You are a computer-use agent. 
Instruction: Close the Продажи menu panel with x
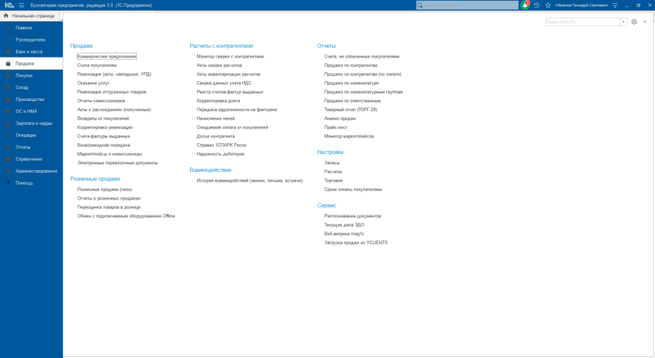tap(645, 22)
